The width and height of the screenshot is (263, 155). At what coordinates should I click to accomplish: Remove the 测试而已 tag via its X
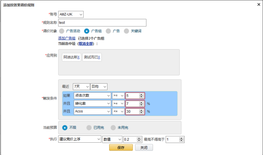tap(99, 57)
